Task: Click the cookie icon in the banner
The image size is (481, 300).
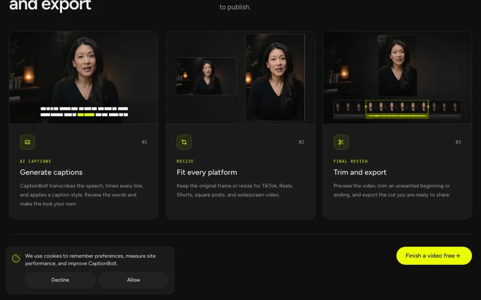Action: (x=16, y=258)
